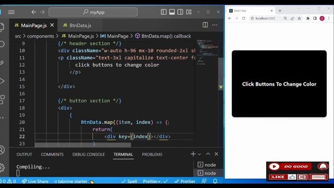Open Source Control in the activity bar

(2, 63)
